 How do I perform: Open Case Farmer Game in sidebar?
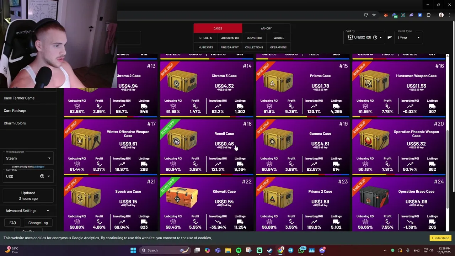click(x=19, y=98)
